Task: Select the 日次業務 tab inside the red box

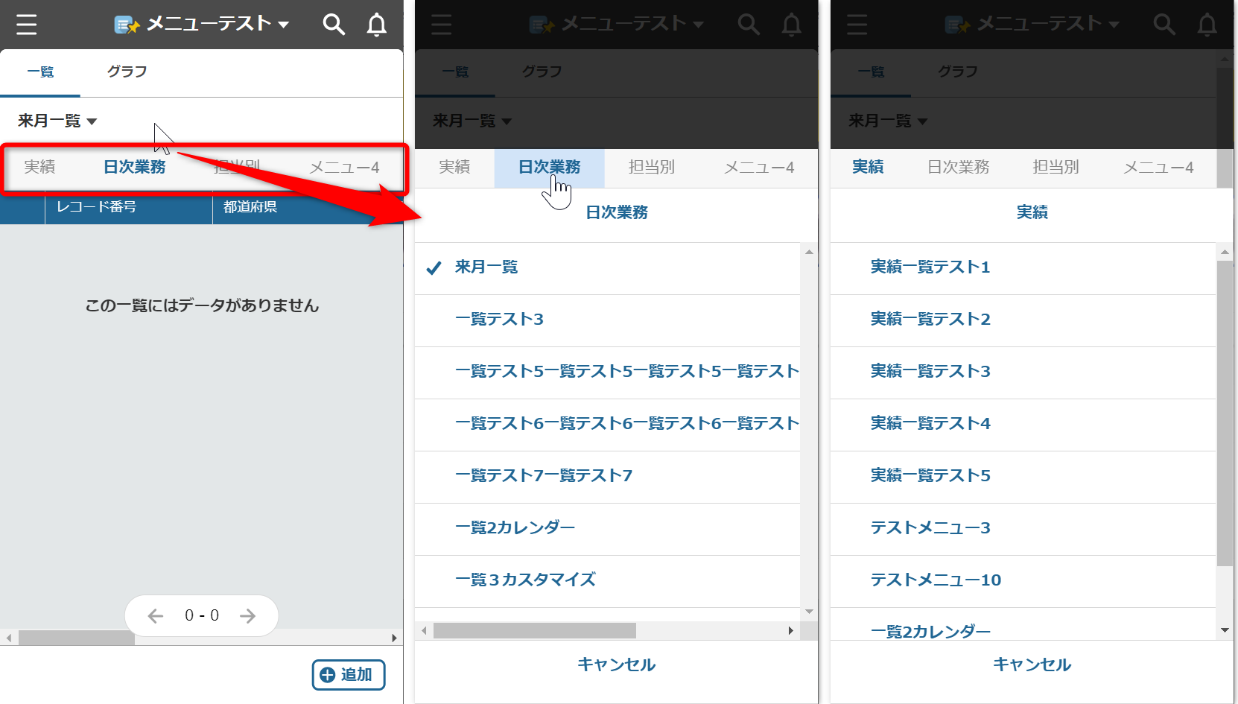Action: (134, 167)
